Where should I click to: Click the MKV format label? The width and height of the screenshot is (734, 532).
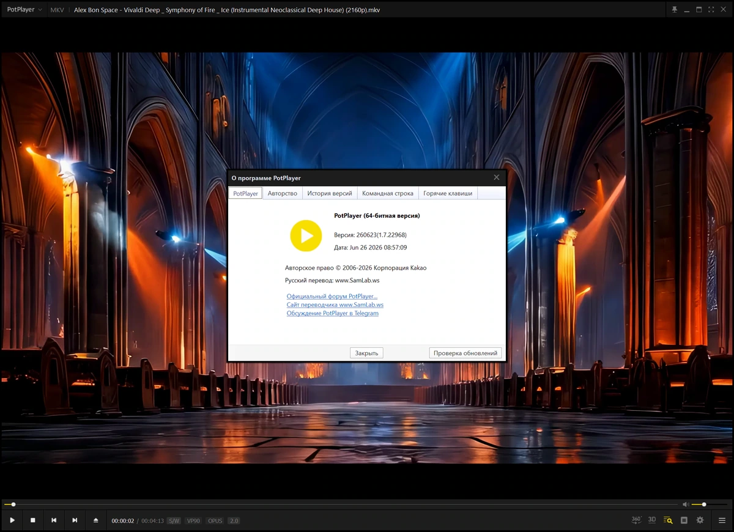57,10
